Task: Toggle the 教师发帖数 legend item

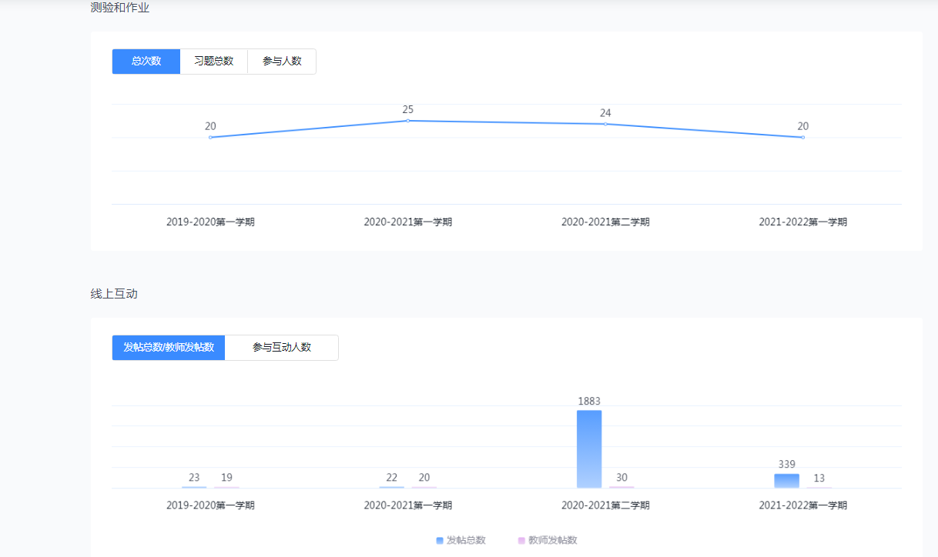Action: [x=548, y=540]
